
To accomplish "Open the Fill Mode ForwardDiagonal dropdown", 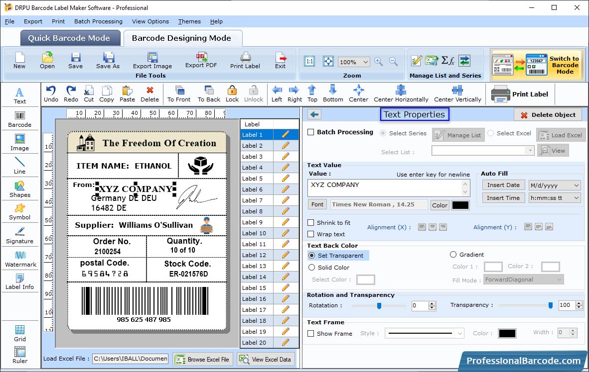I will point(559,279).
